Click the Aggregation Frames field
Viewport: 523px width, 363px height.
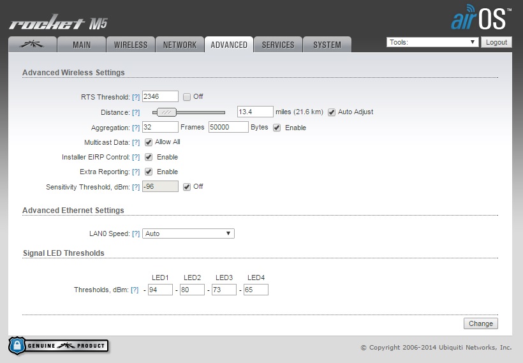[160, 127]
